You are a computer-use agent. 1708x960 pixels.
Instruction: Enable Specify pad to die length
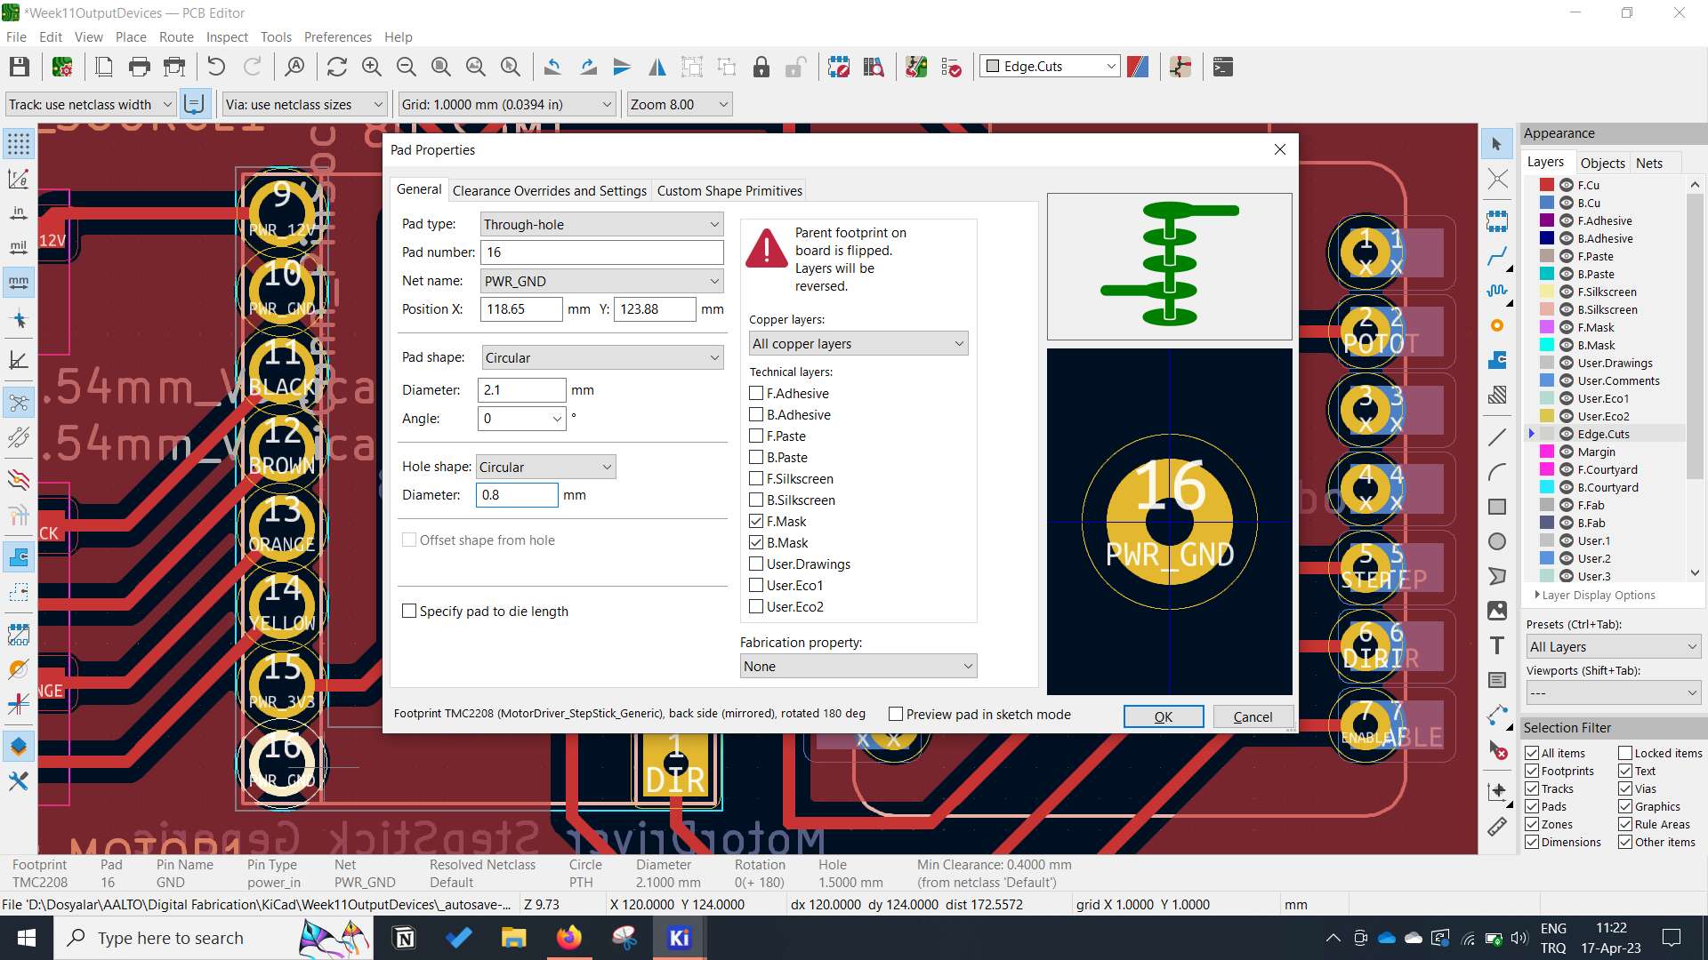pyautogui.click(x=409, y=611)
